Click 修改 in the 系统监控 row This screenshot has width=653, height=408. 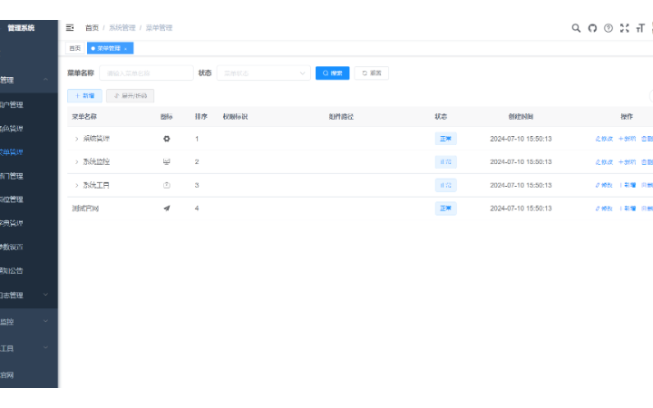[604, 162]
